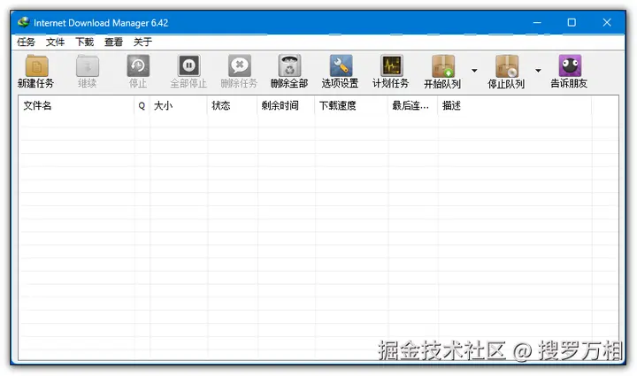Click the 全部停止 (stop all) icon
The image size is (637, 376).
click(189, 65)
